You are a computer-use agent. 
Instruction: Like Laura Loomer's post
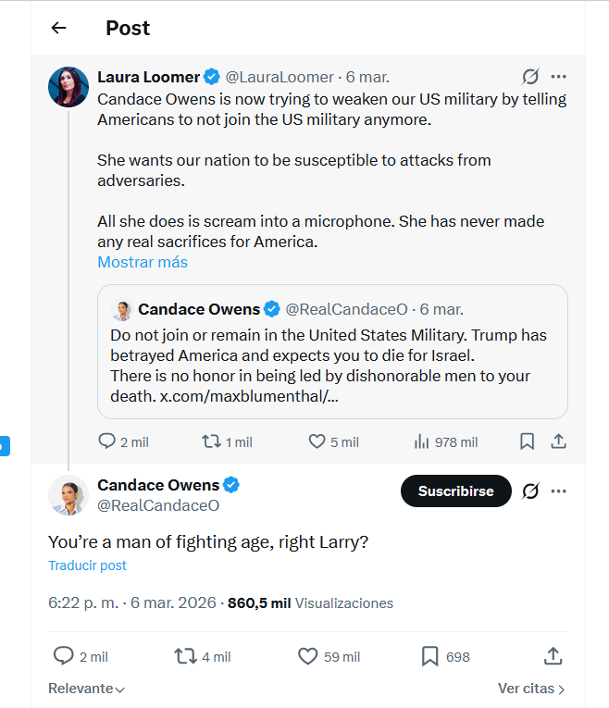point(317,441)
